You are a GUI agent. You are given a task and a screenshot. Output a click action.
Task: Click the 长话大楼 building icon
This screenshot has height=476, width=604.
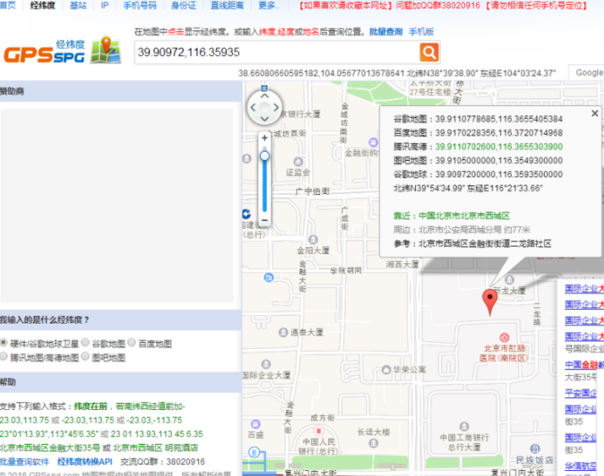374,443
